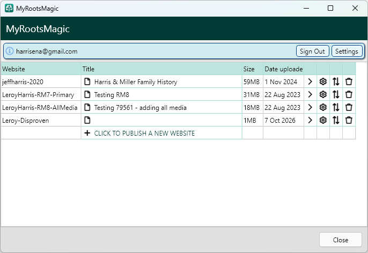
Task: Delete LeroyHarris-RM8-AllMedia website with trash icon
Action: 349,107
